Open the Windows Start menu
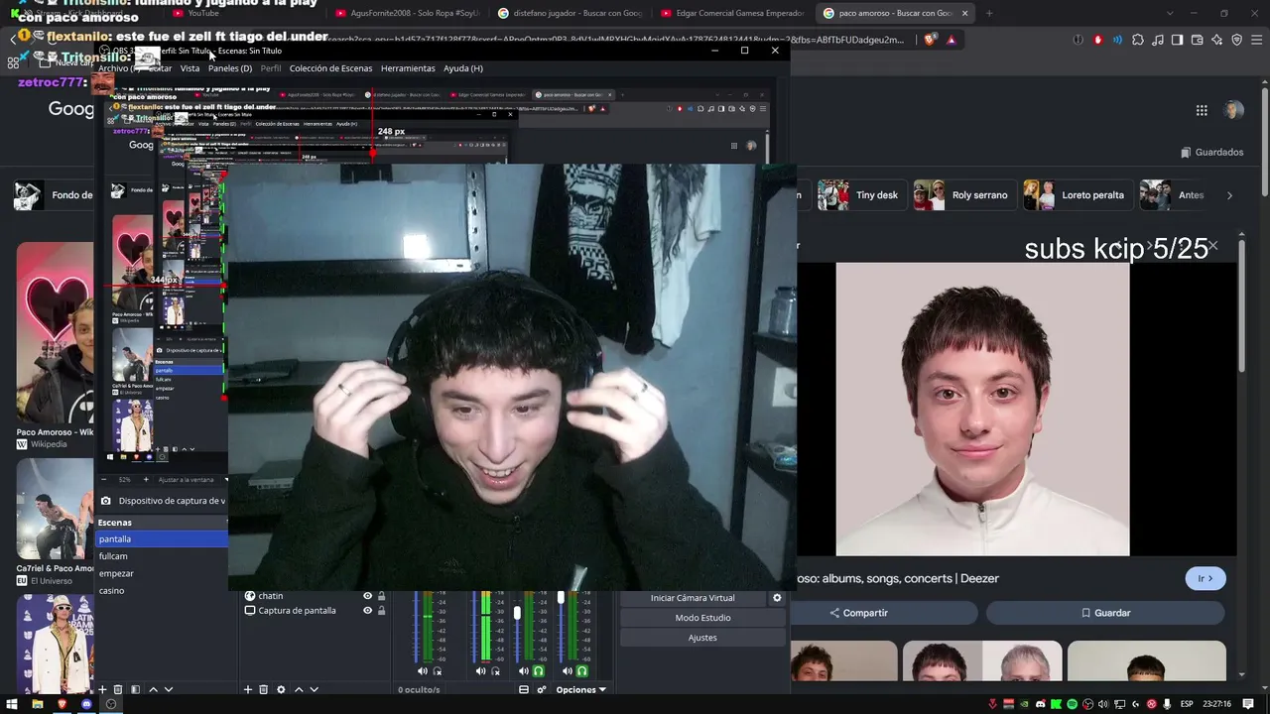This screenshot has width=1270, height=714. (13, 704)
